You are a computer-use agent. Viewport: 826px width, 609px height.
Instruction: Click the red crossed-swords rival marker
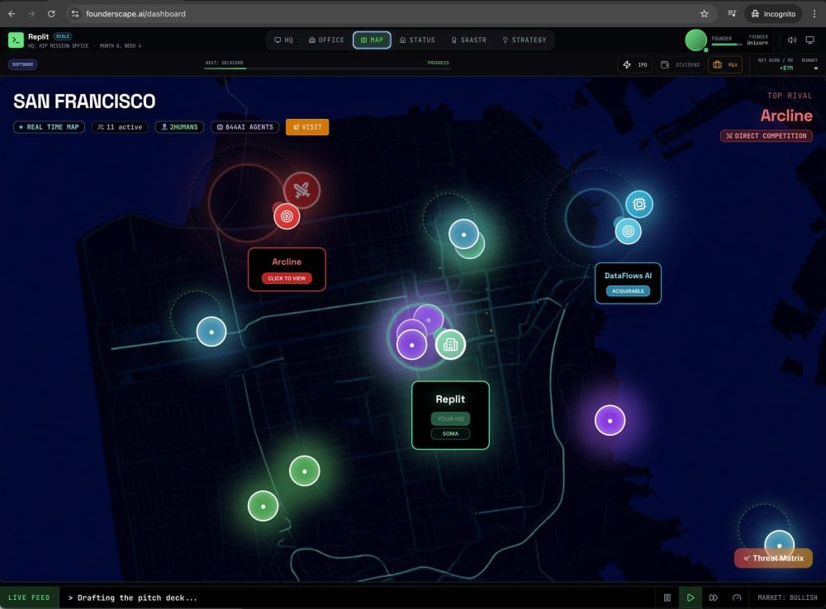coord(301,190)
